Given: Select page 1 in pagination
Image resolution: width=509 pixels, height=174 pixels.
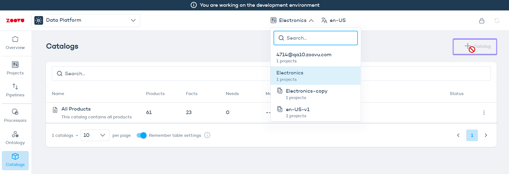Looking at the screenshot, I should [x=472, y=135].
